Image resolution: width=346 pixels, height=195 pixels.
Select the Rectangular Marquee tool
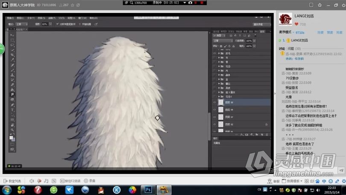tap(12, 40)
